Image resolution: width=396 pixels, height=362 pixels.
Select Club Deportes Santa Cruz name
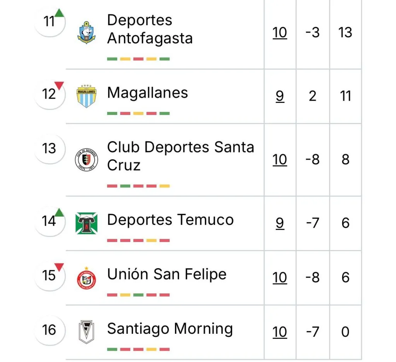(x=180, y=156)
